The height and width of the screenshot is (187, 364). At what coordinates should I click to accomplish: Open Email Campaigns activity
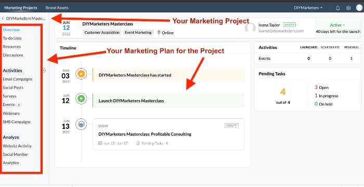18,79
